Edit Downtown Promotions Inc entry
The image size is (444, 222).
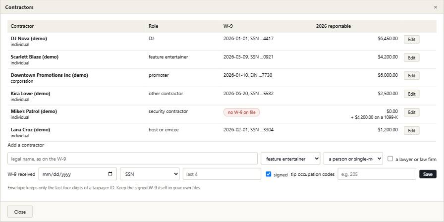click(411, 76)
